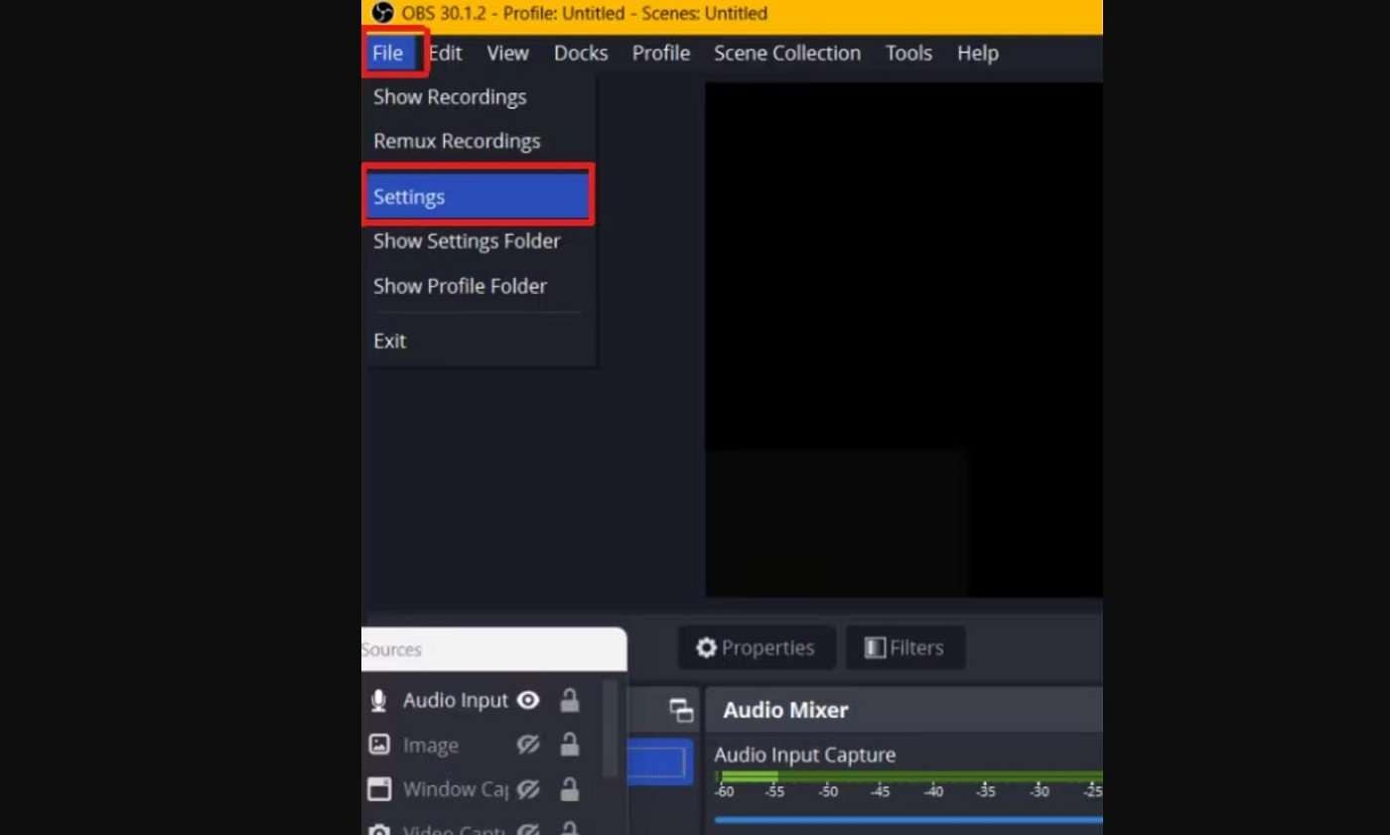
Task: Click the OBS logo in title bar
Action: pyautogui.click(x=383, y=13)
